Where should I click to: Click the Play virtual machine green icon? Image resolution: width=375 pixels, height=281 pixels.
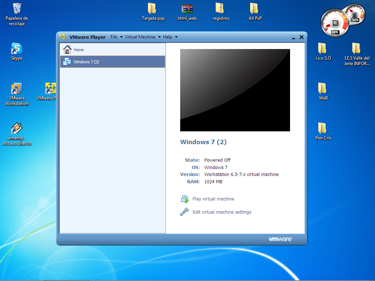click(184, 199)
